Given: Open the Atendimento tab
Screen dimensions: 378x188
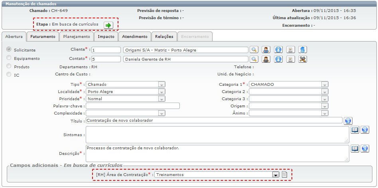Looking at the screenshot, I should click(x=134, y=36).
